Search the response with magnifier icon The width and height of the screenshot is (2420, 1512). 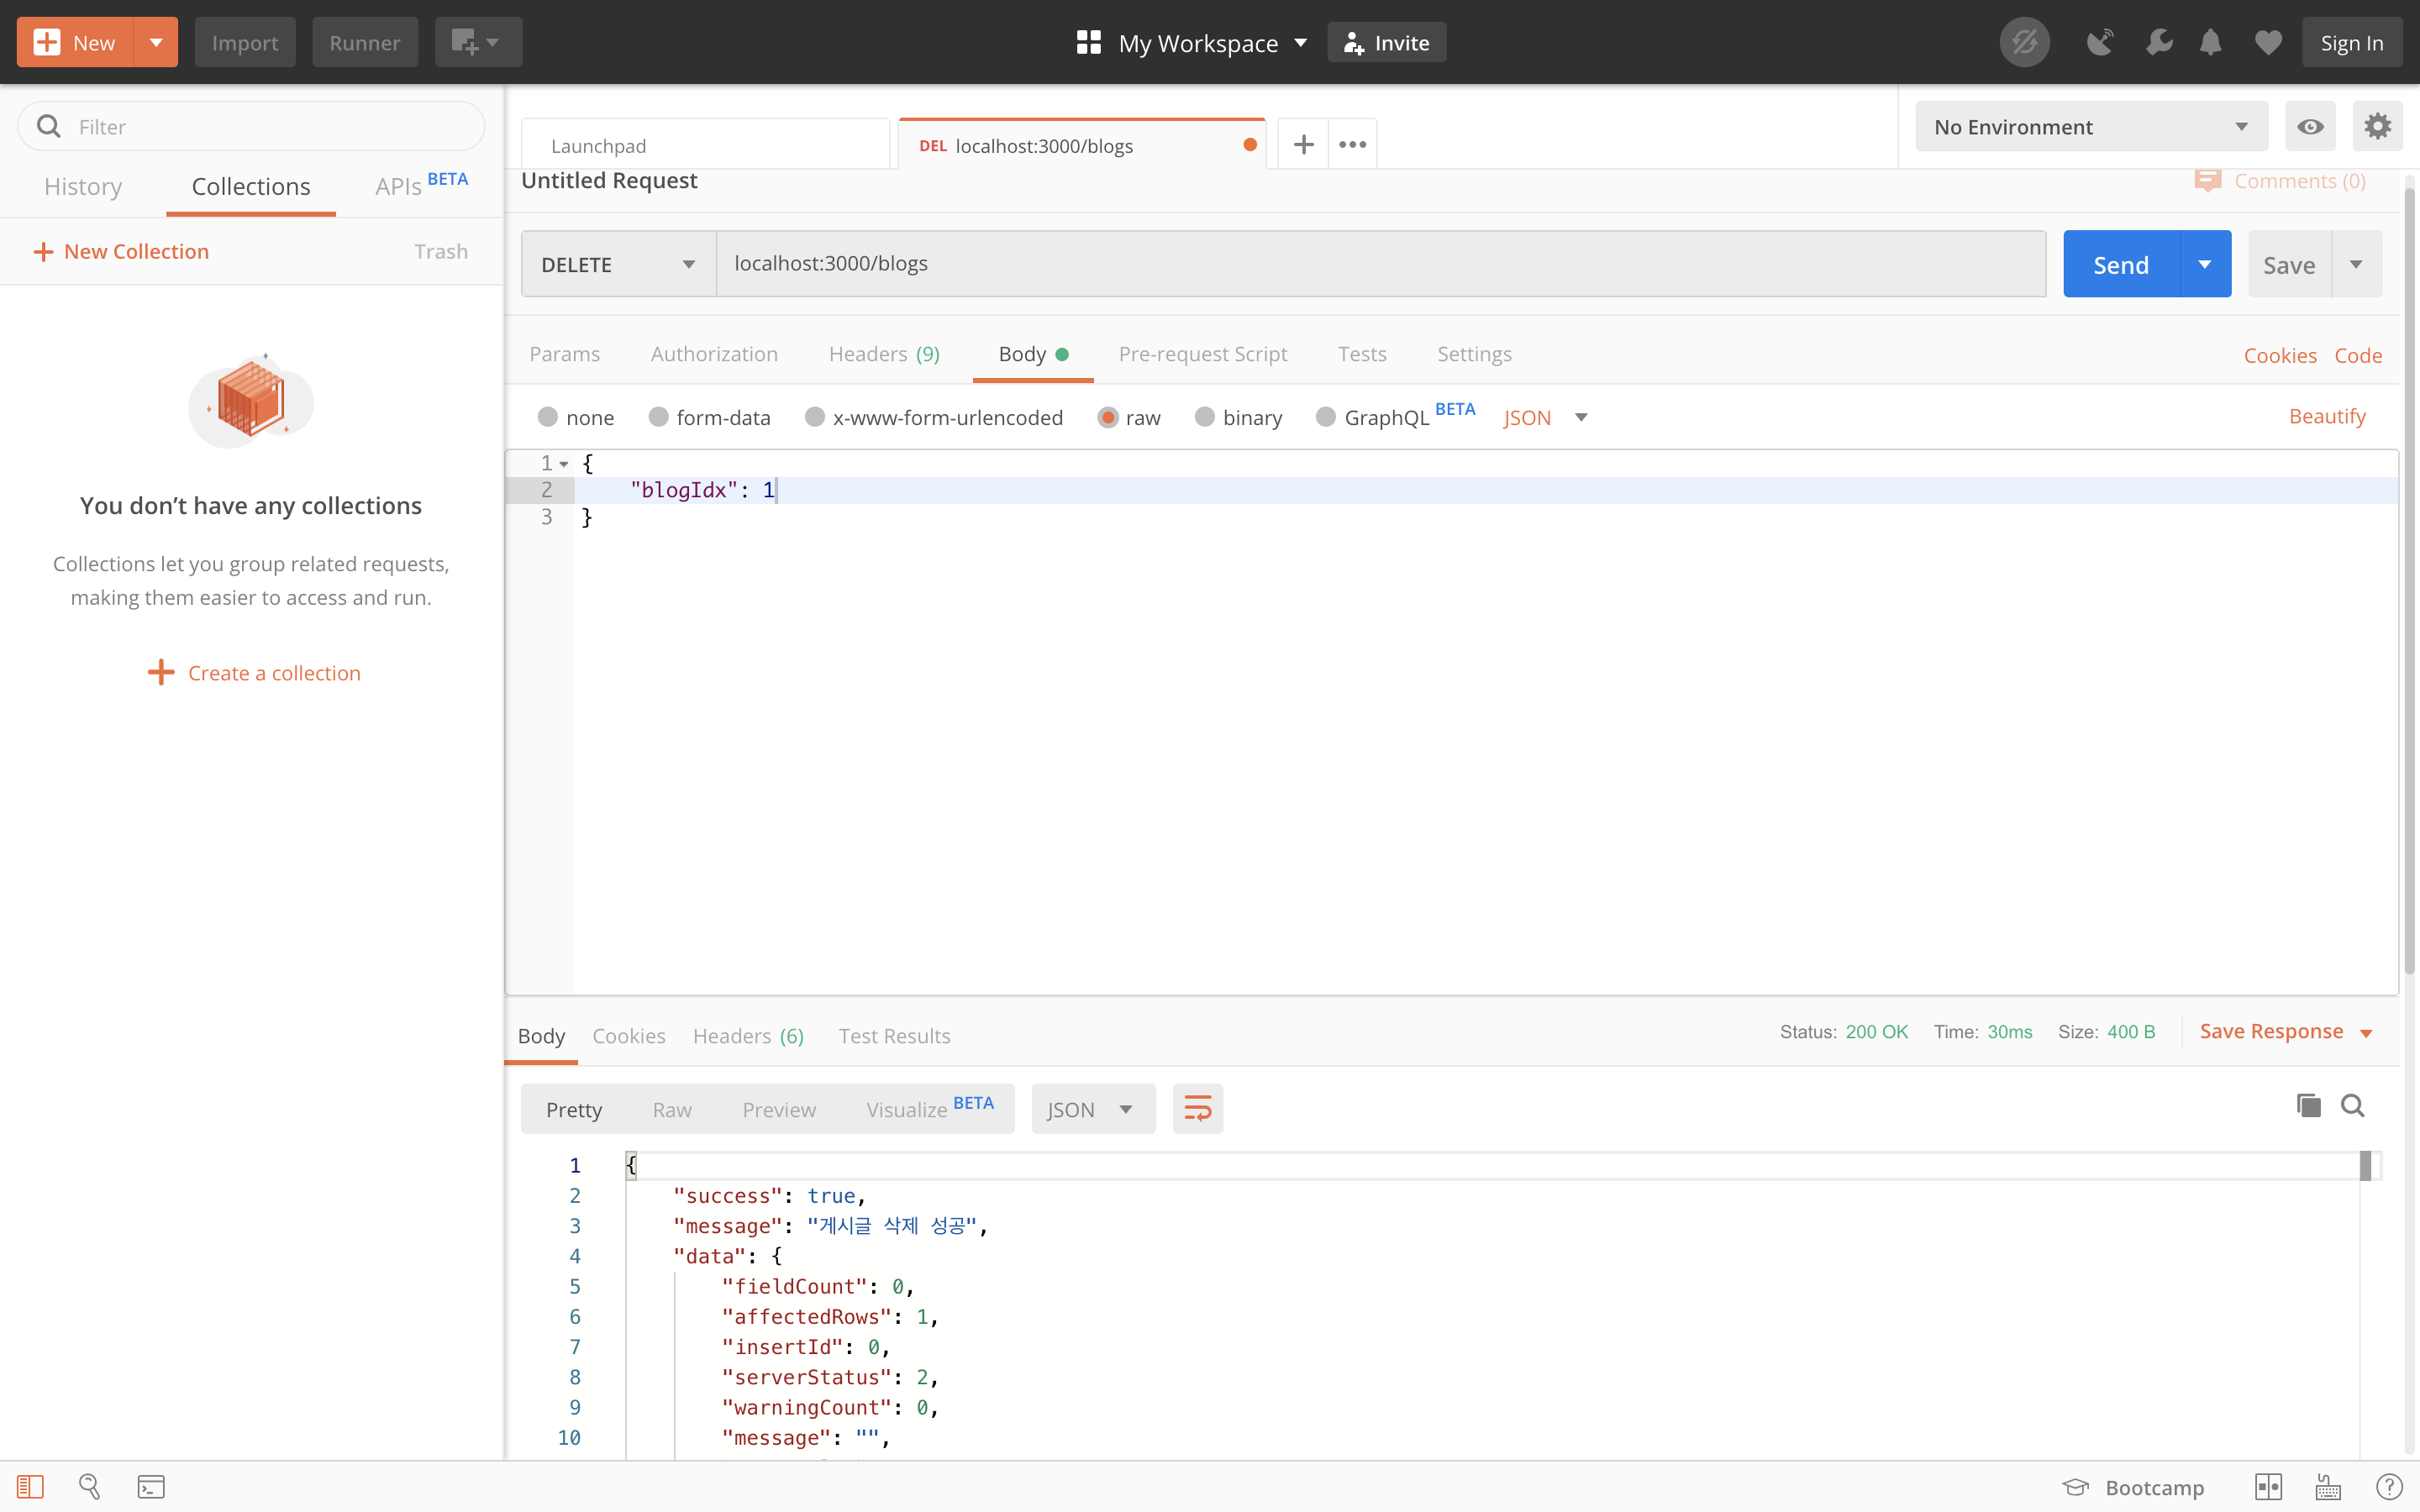click(x=2352, y=1106)
